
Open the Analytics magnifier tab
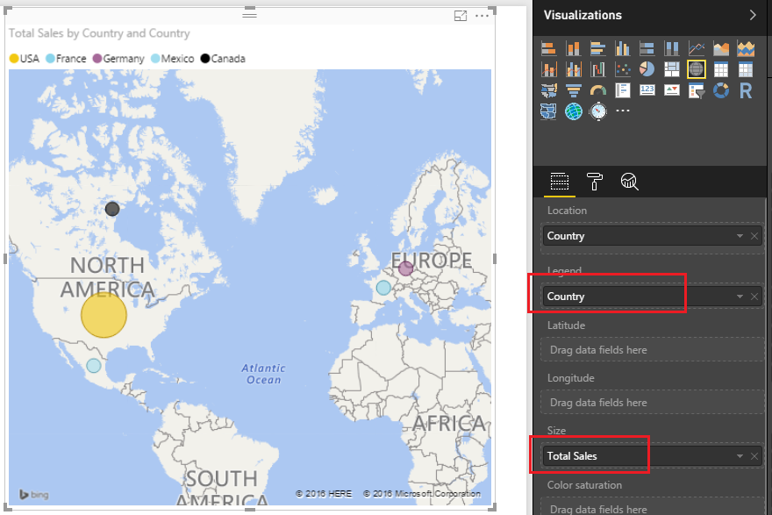[629, 182]
